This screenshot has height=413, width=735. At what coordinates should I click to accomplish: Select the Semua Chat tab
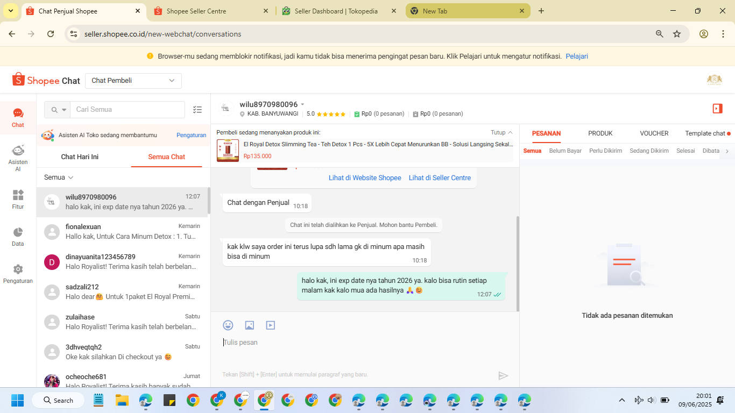[167, 157]
